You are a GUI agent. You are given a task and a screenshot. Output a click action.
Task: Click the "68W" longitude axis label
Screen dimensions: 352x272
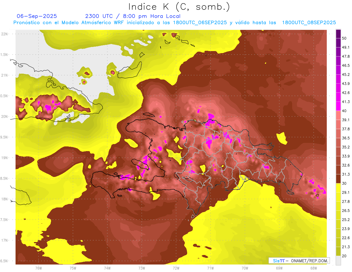pyautogui.click(x=314, y=268)
